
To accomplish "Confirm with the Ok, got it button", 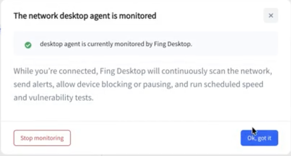I will pos(259,138).
